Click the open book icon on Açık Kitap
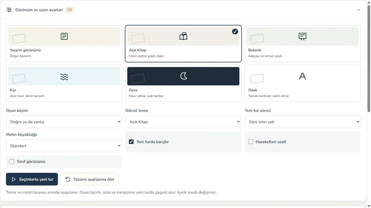 [183, 36]
